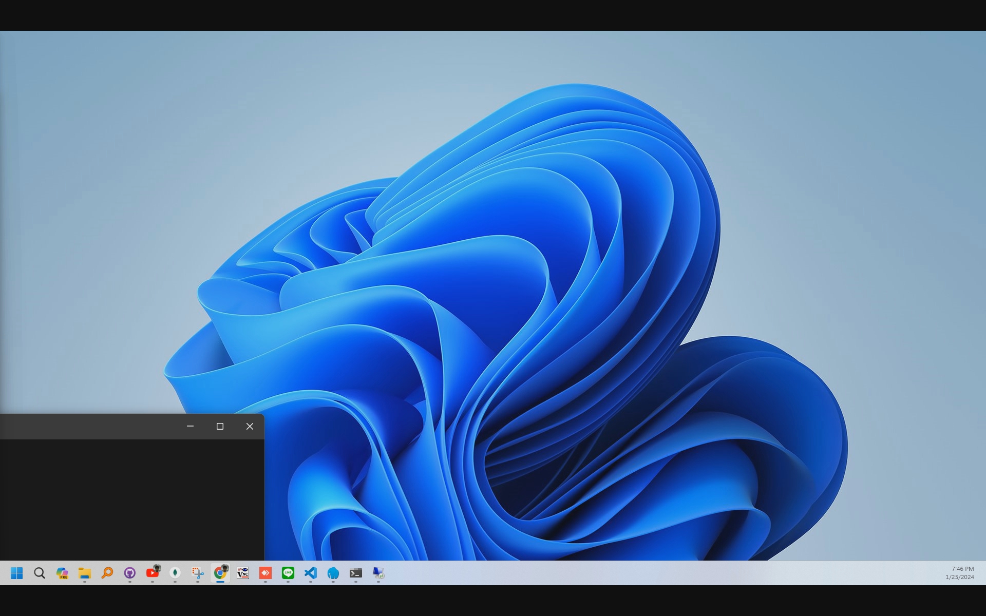Open taskbar Search magnifier
Screen dimensions: 986x616
click(x=40, y=573)
